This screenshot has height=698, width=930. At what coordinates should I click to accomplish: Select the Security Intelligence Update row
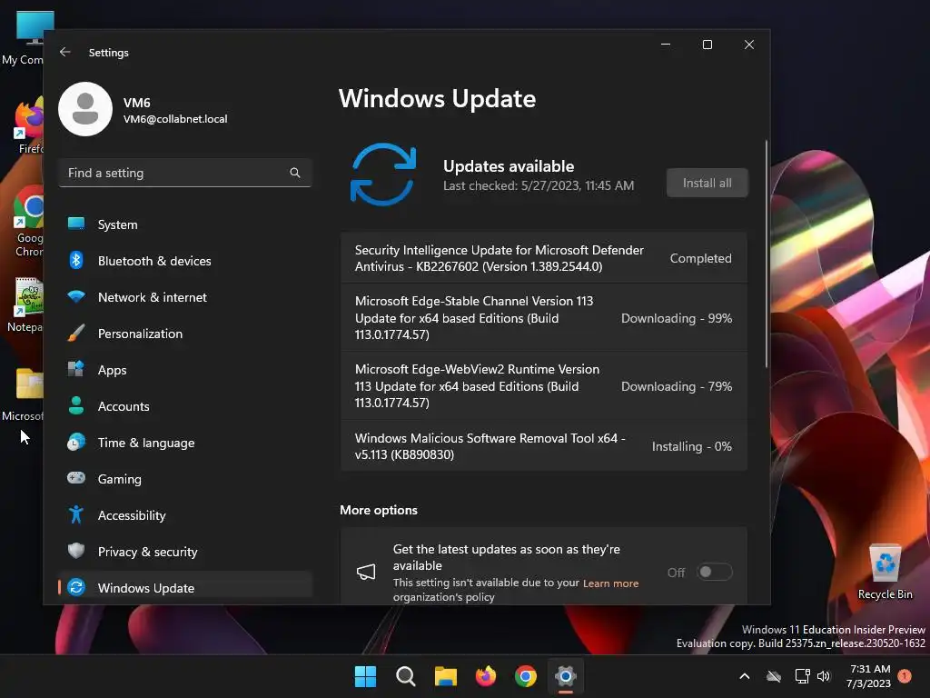(544, 258)
